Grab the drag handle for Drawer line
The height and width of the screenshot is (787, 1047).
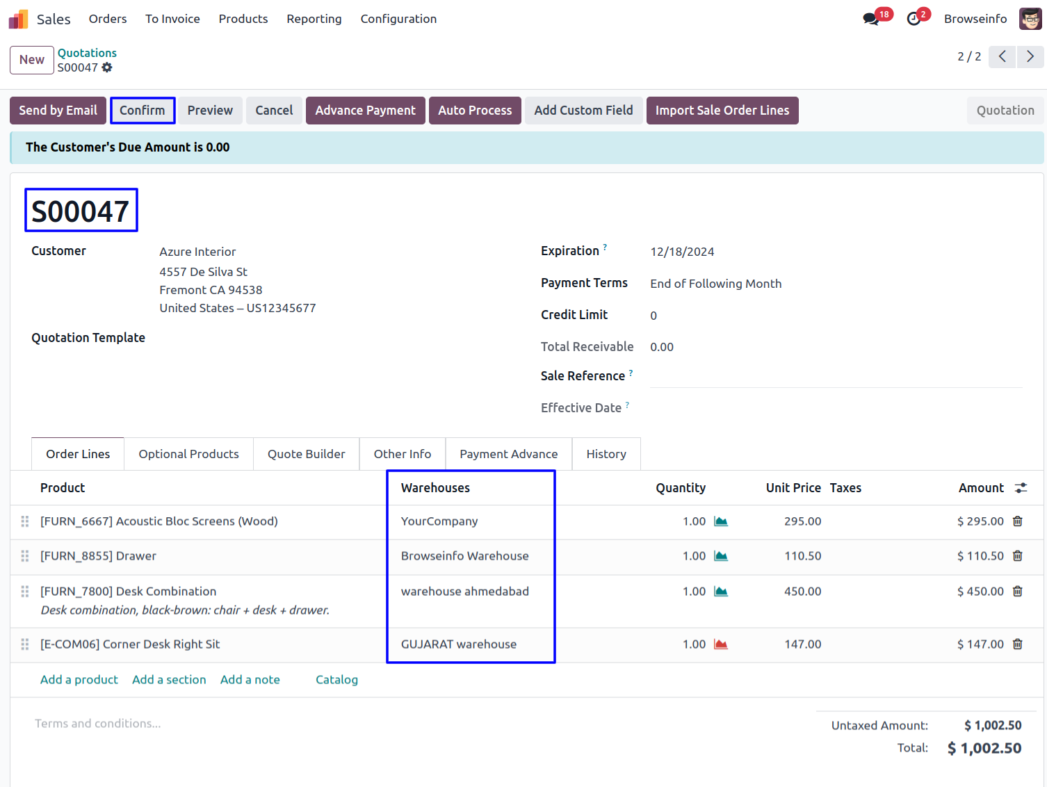click(x=25, y=556)
